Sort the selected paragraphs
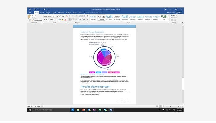The height and width of the screenshot is (123, 216). click(x=85, y=16)
